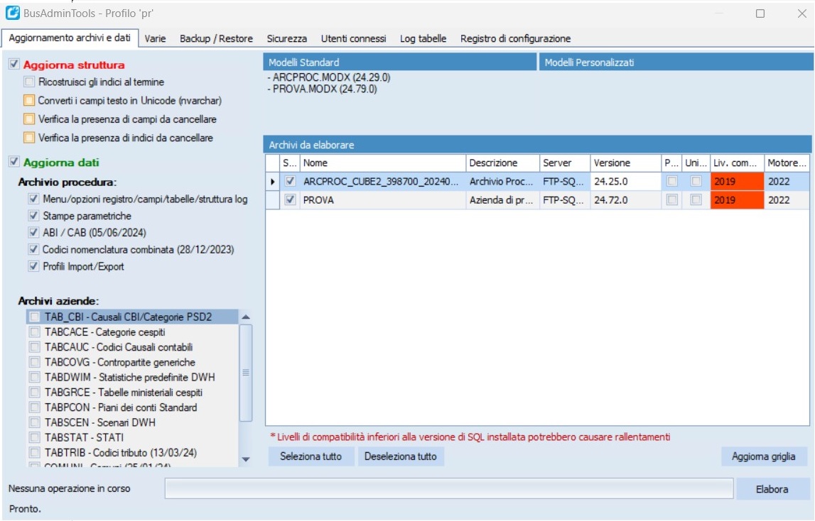
Task: Maximize the BusAdminTools window
Action: coord(760,13)
